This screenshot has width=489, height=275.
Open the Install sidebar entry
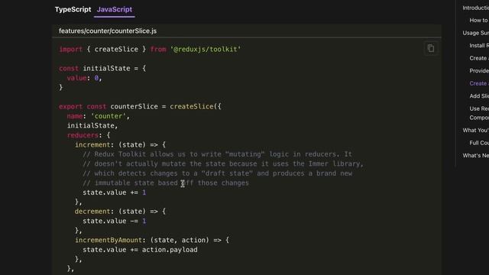(479, 46)
